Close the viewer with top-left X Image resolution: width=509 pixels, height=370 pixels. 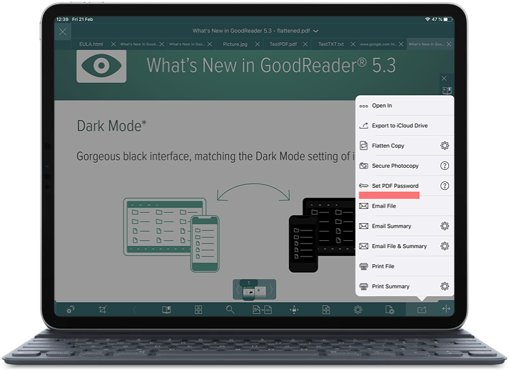63,31
